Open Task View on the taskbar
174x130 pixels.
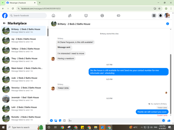coord(55,127)
